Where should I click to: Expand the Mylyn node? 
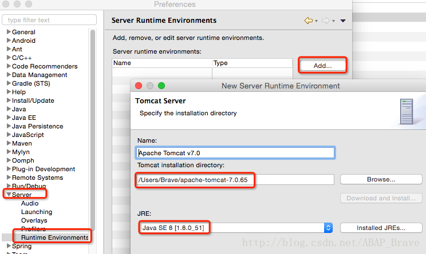[9, 152]
